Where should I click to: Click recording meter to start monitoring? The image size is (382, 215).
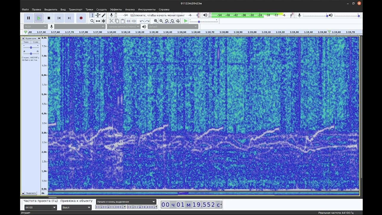(x=157, y=15)
